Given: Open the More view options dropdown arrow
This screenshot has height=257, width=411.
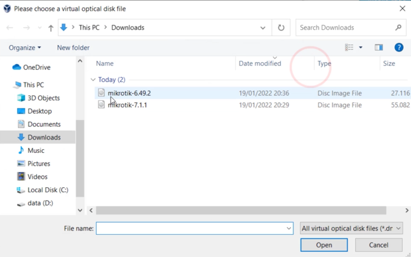Looking at the screenshot, I should 361,48.
